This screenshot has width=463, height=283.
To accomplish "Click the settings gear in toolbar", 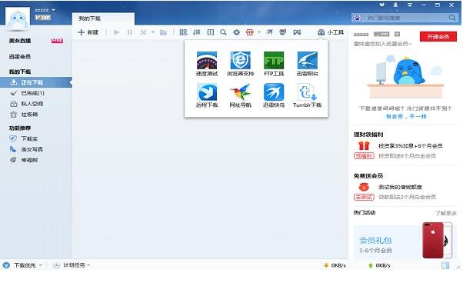I will point(237,32).
